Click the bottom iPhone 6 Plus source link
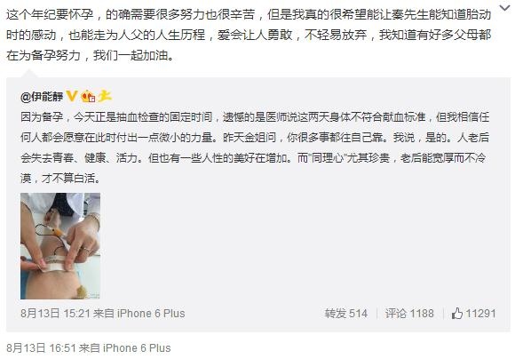 (x=137, y=347)
